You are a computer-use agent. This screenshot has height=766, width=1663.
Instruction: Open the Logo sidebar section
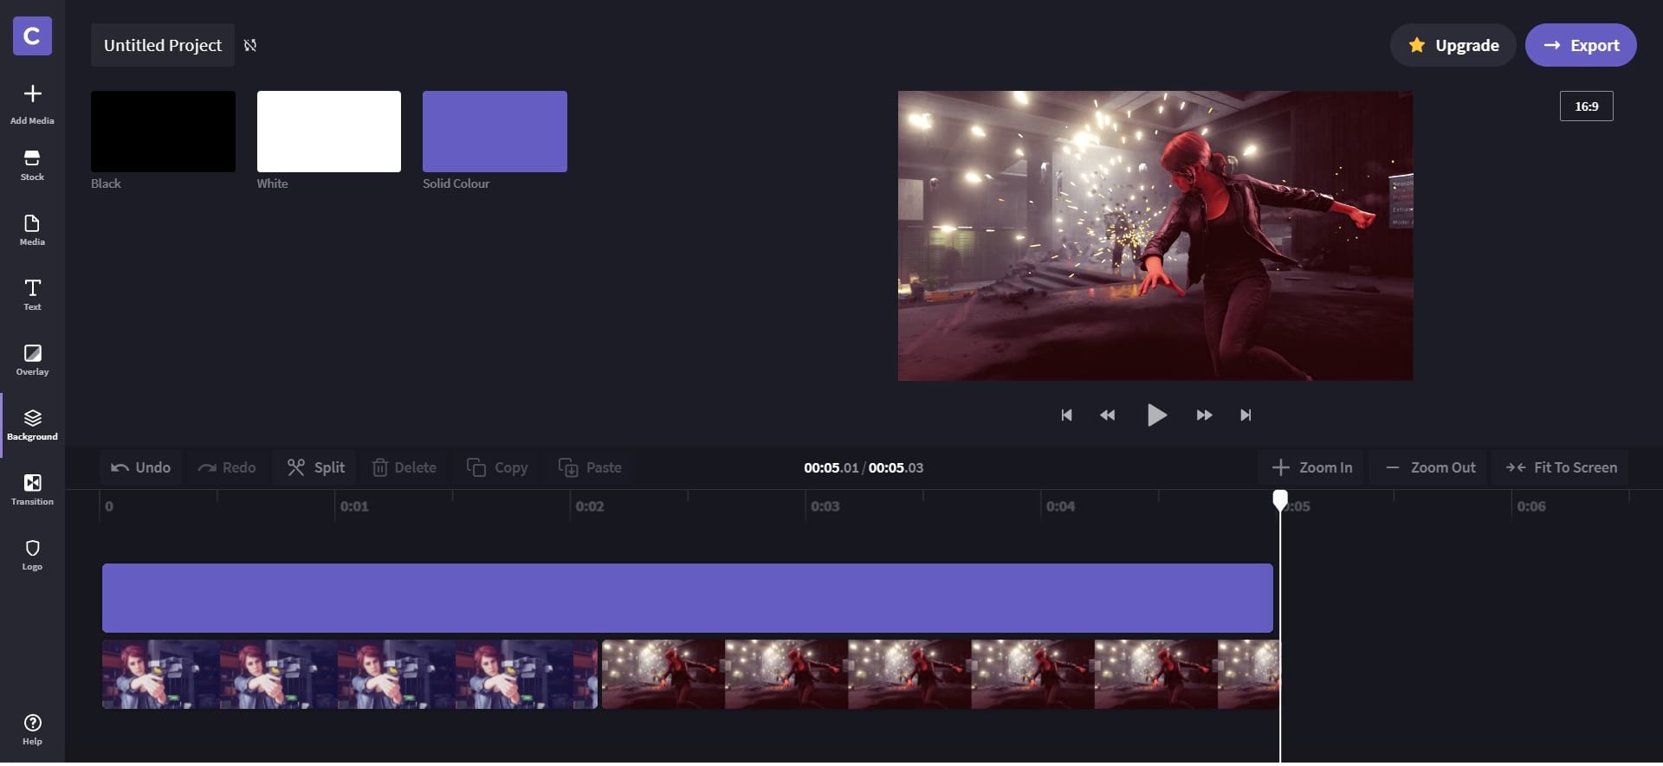coord(32,555)
